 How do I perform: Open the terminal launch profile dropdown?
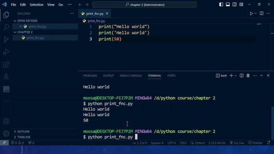[x=235, y=76]
